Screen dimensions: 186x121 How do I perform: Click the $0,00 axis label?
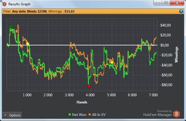coord(164,45)
